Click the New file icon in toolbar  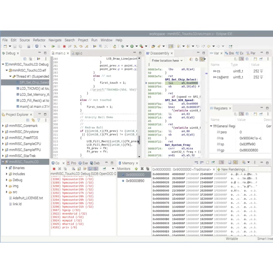click(x=5, y=46)
